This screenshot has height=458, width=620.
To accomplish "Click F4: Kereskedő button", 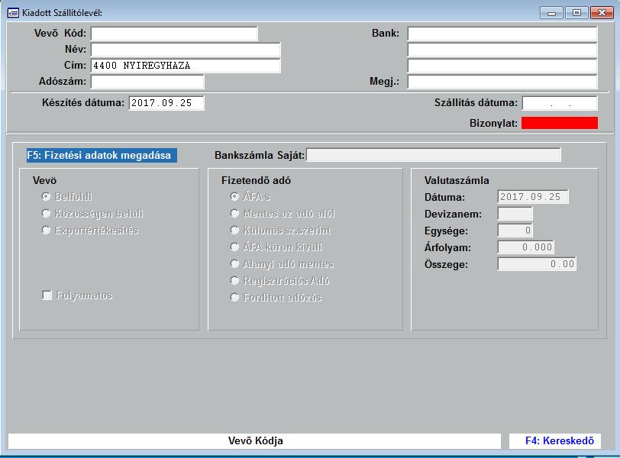I will pyautogui.click(x=555, y=441).
